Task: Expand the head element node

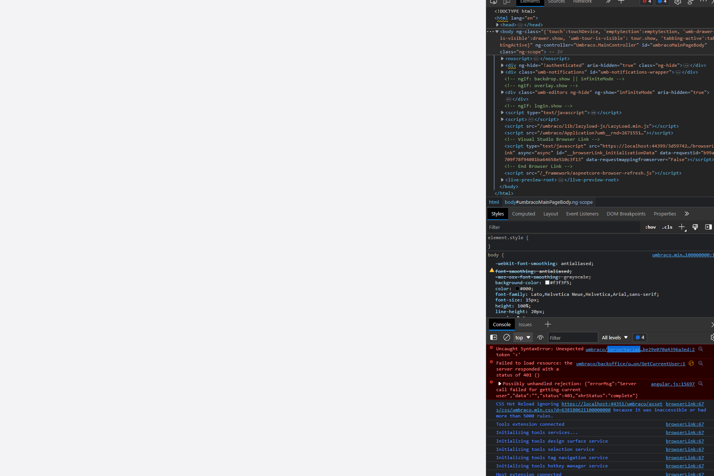Action: (497, 25)
